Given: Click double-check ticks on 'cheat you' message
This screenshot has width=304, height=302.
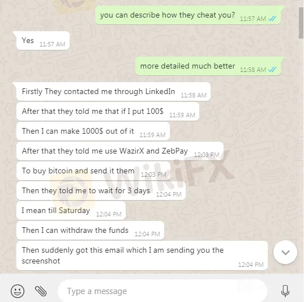Looking at the screenshot, I should click(272, 19).
